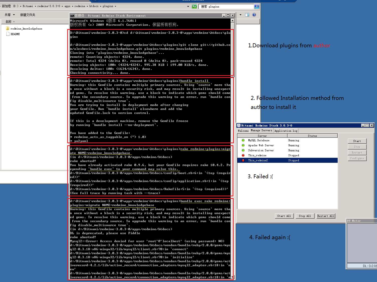Click the search magnifier icon in Explorer
Image resolution: width=377 pixels, height=282 pixels.
click(257, 7)
